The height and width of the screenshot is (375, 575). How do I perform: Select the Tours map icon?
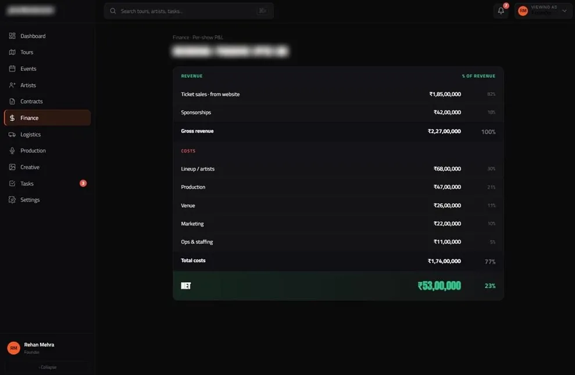click(x=12, y=52)
